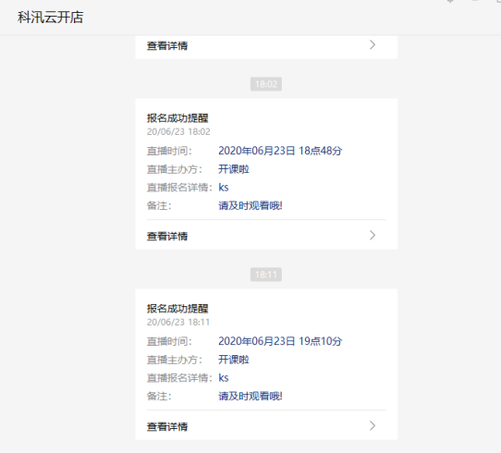Click the ks value in the 19点10分 card
Image resolution: width=501 pixels, height=453 pixels.
pyautogui.click(x=224, y=377)
